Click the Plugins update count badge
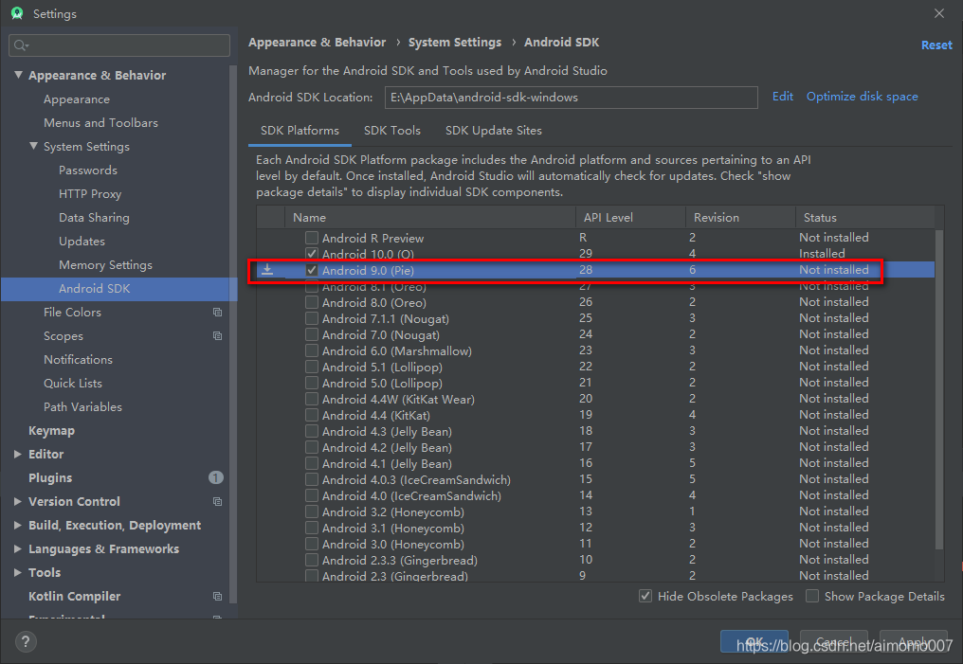The width and height of the screenshot is (963, 664). pyautogui.click(x=216, y=478)
